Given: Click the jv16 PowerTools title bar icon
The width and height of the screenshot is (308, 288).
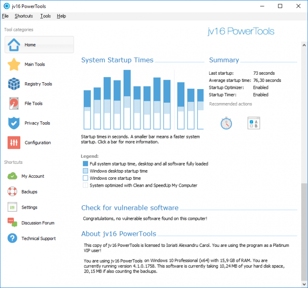Looking at the screenshot, I should point(6,6).
